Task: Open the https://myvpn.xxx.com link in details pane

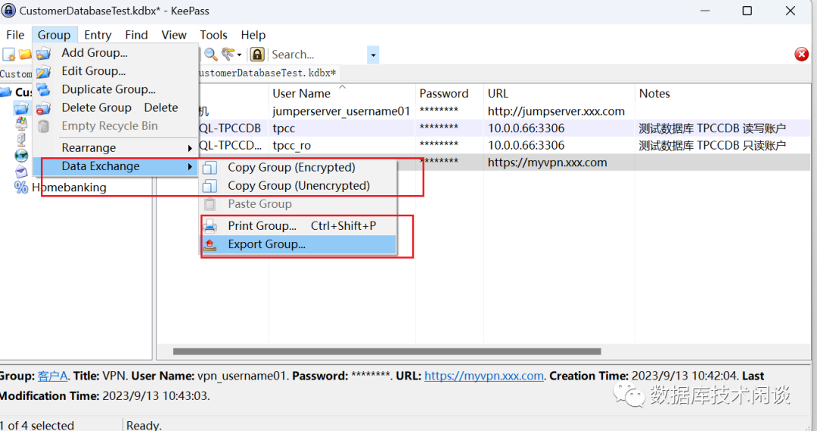Action: (x=483, y=376)
